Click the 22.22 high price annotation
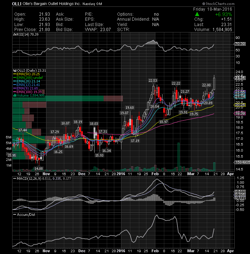Viewport: 250px width, 254px height. (x=176, y=83)
